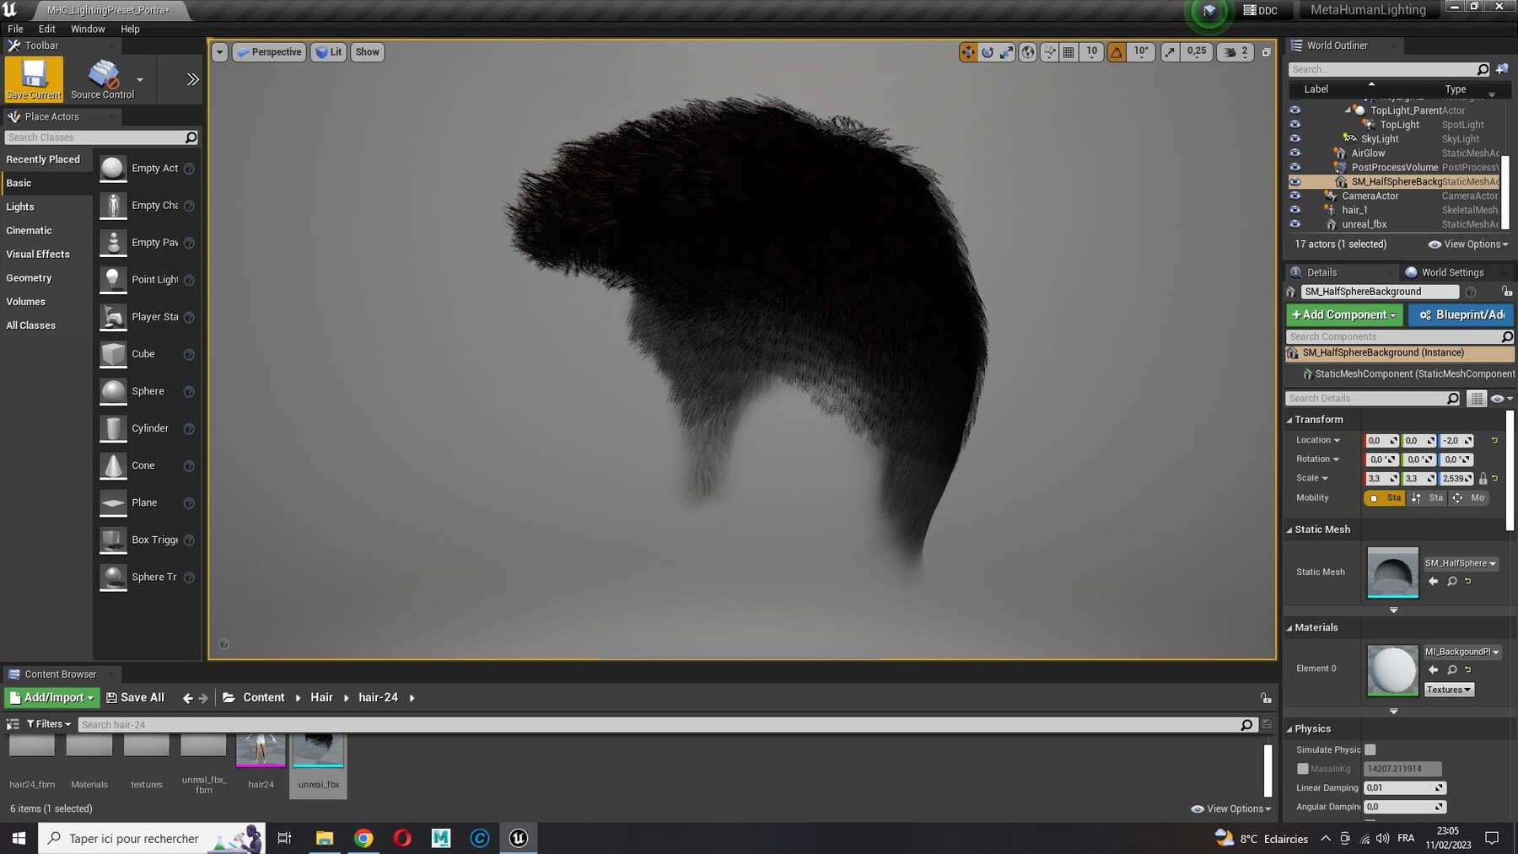
Task: Click the Cube actor icon in Place Actors
Action: 113,354
